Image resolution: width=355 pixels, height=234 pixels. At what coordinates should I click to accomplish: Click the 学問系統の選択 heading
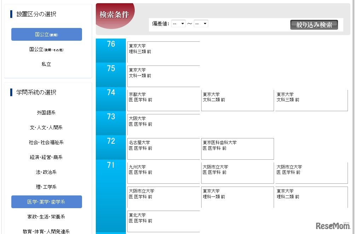coord(36,92)
